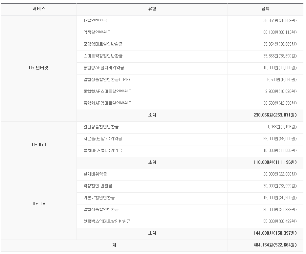306x254 pixels.
Task: Click the 계 total row label
Action: [x=114, y=245]
